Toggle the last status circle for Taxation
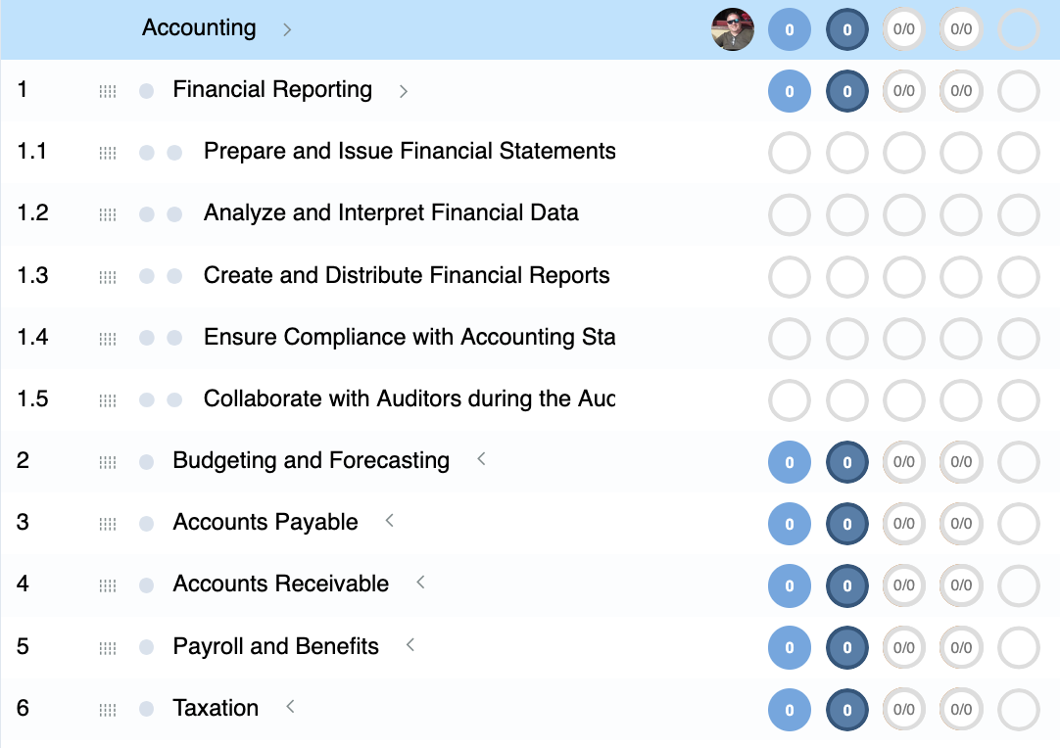Image resolution: width=1060 pixels, height=748 pixels. pyautogui.click(x=1018, y=710)
